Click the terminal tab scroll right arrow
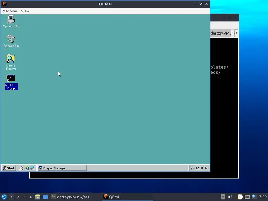 (x=236, y=33)
